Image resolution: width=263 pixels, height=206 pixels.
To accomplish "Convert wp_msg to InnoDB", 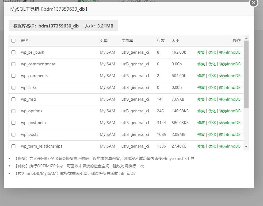I will coord(230,99).
